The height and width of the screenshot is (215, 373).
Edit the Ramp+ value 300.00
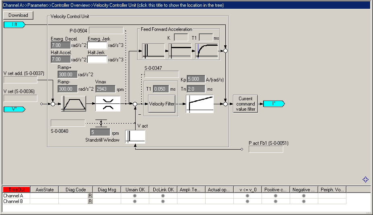coord(68,75)
